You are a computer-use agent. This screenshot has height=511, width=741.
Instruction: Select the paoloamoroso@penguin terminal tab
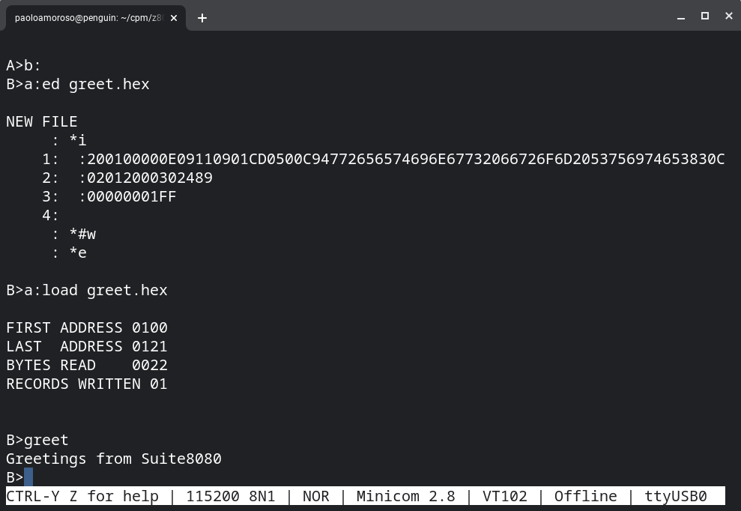pos(90,18)
